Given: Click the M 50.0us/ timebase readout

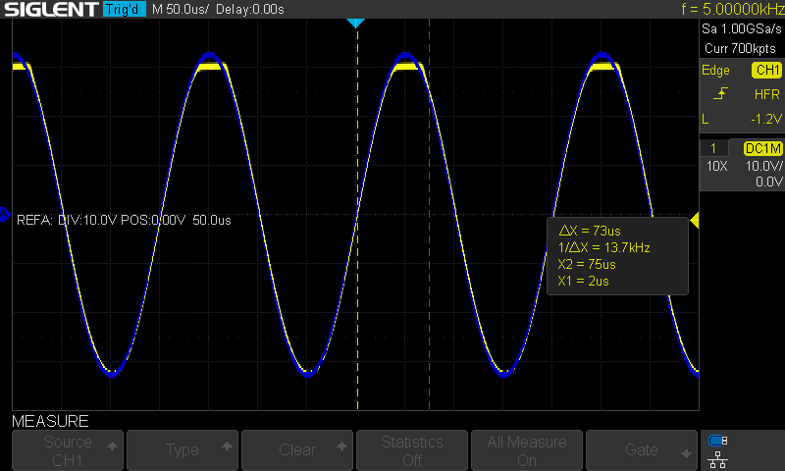Looking at the screenshot, I should coord(181,9).
